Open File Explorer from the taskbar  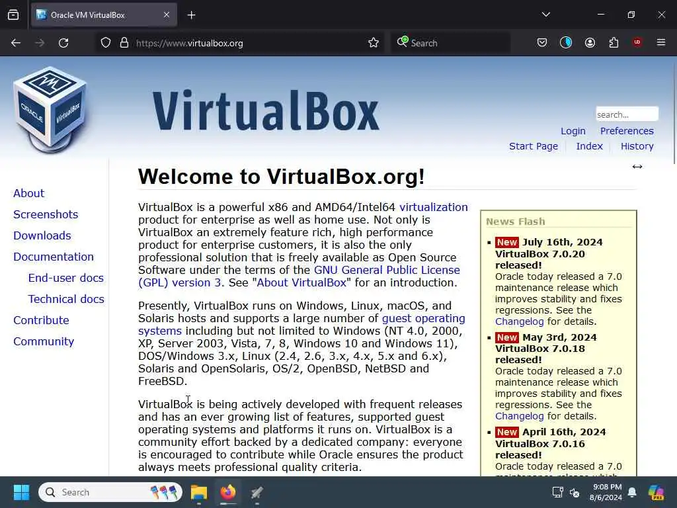(199, 492)
